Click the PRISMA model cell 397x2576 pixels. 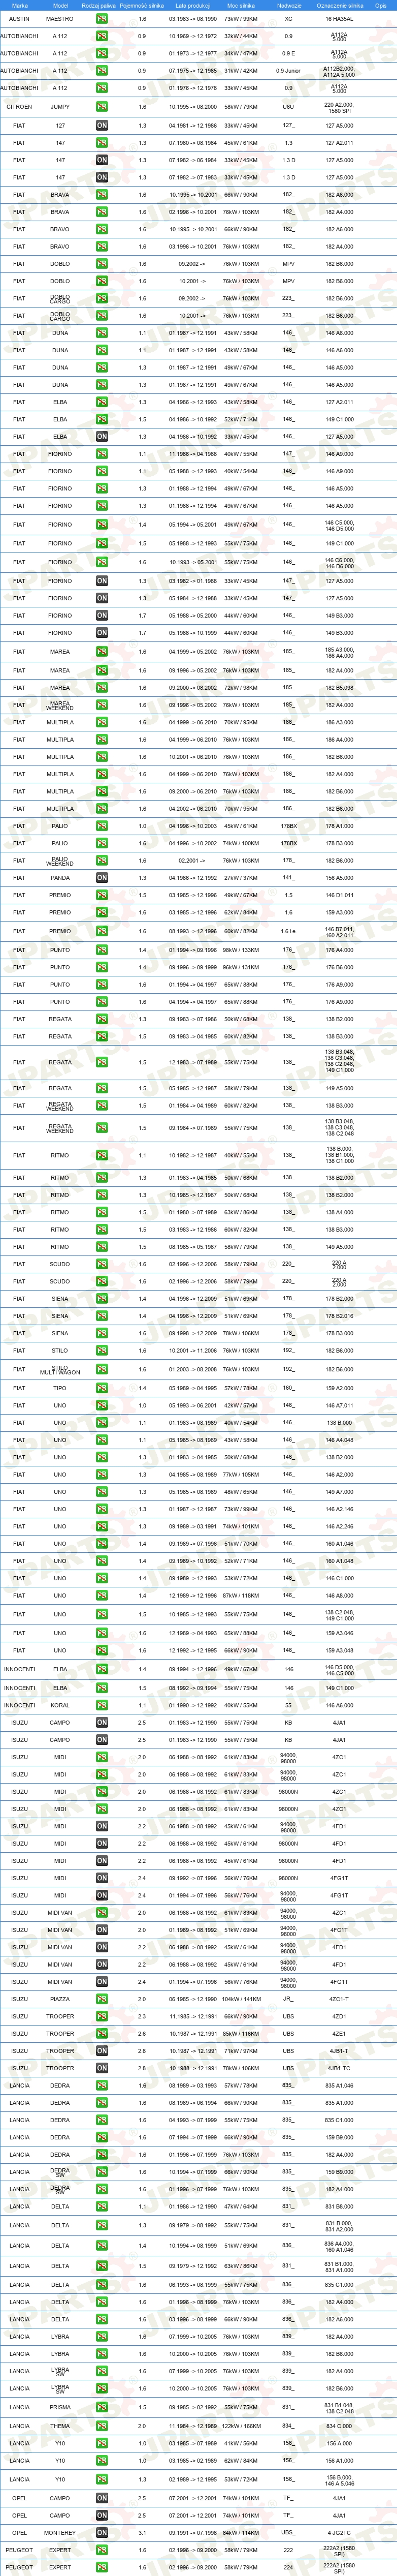(x=60, y=2408)
